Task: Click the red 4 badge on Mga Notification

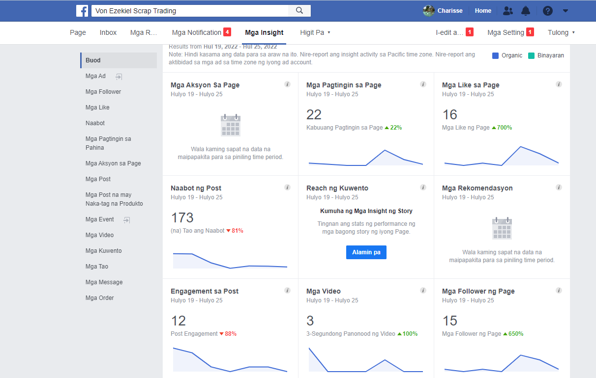Action: tap(227, 32)
